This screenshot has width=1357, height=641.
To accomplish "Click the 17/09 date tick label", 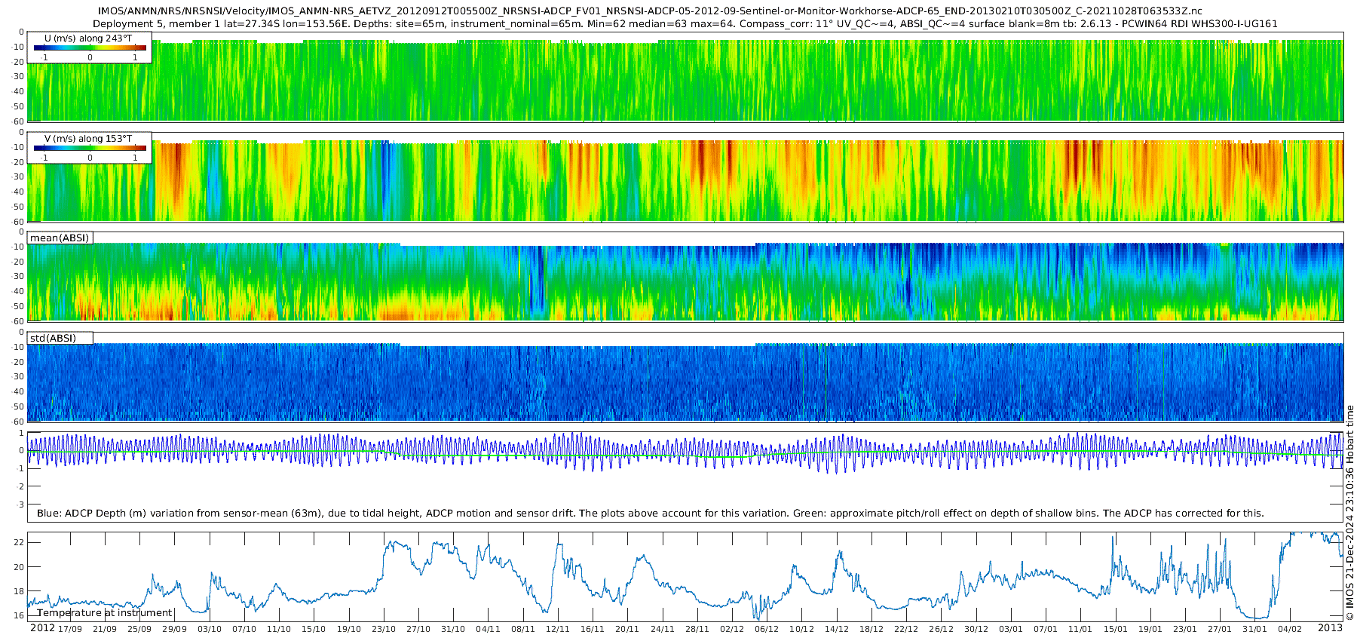I will (x=70, y=629).
